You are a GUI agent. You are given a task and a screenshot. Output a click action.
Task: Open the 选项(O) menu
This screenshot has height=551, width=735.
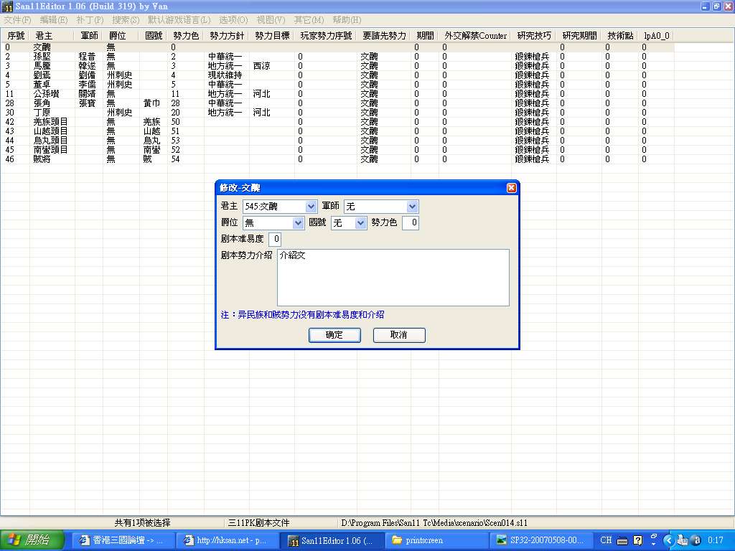pos(233,19)
